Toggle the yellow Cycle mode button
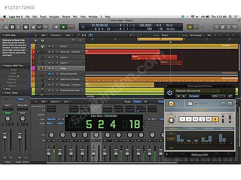 point(190,27)
